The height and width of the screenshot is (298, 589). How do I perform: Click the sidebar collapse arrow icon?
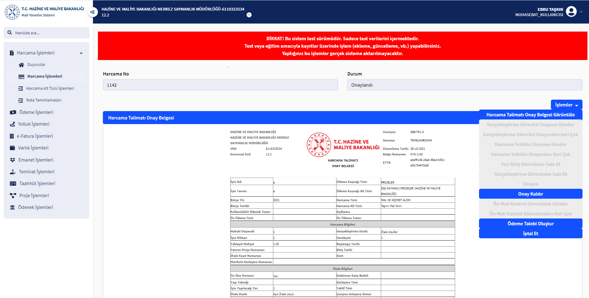[x=92, y=12]
